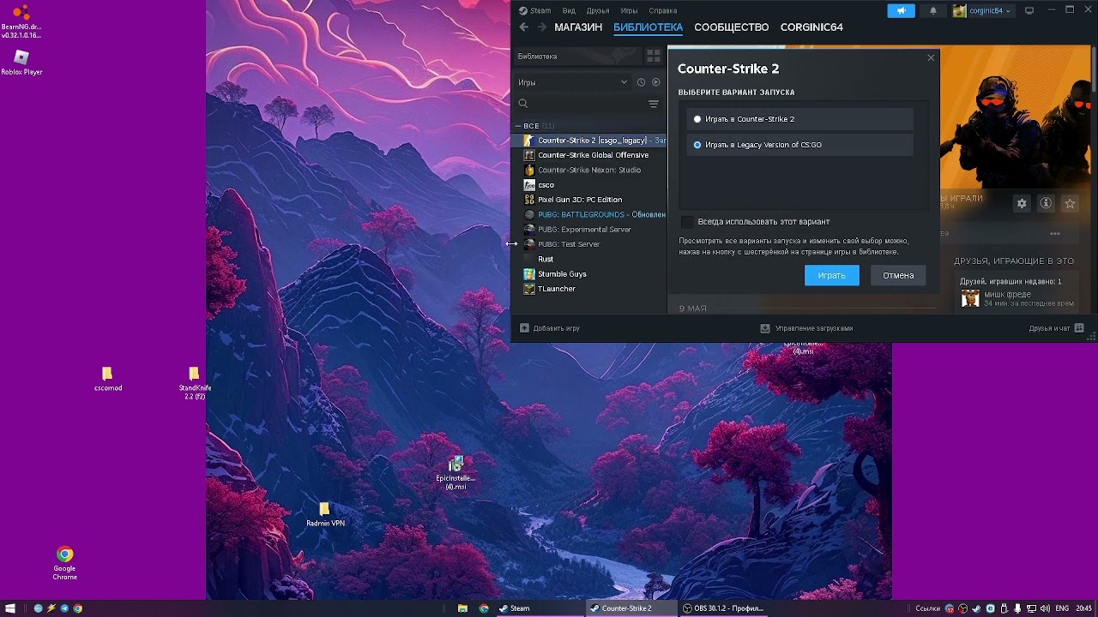Open Roblox Player desktop icon

(21, 62)
